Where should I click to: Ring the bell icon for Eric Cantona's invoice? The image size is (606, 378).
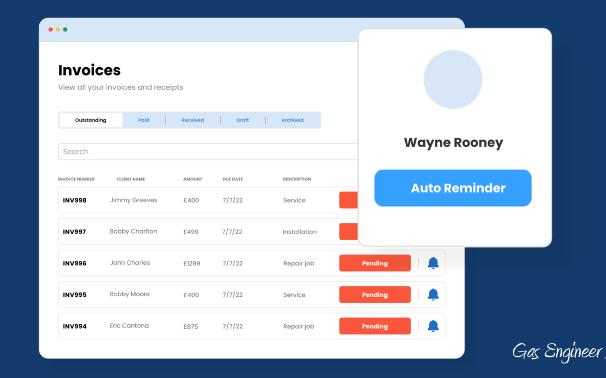tap(433, 326)
